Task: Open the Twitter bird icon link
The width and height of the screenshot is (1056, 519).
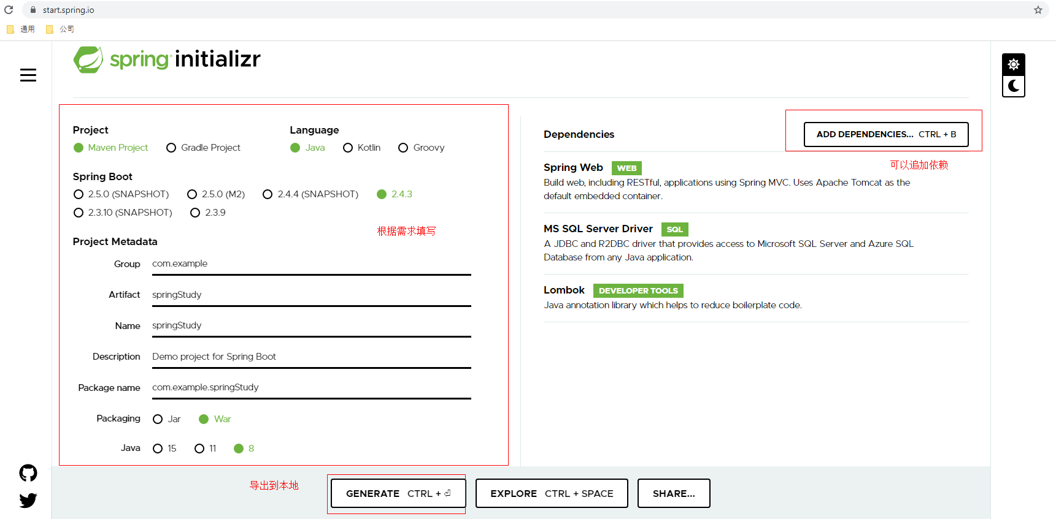Action: pos(28,501)
